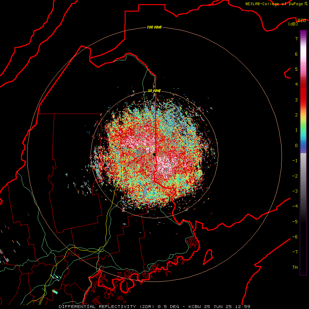This screenshot has width=309, height=309.
Task: Click the TH threshold label on the scale
Action: point(295,267)
